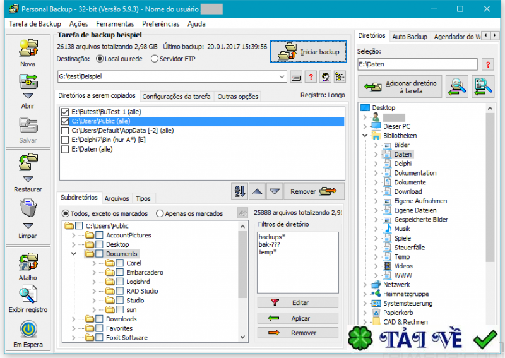Click the Musik note library icon
This screenshot has height=358, width=505.
tap(388, 229)
